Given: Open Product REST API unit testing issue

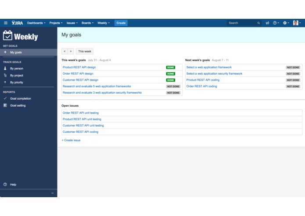Looking at the screenshot, I should point(82,119).
